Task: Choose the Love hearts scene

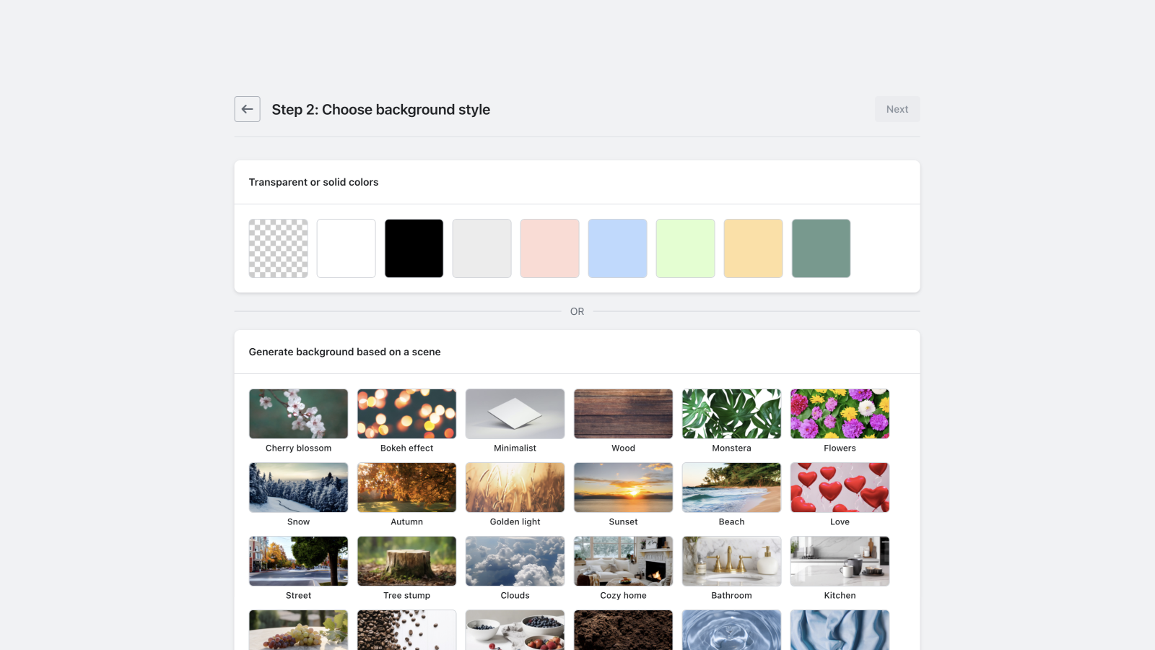Action: [x=840, y=487]
